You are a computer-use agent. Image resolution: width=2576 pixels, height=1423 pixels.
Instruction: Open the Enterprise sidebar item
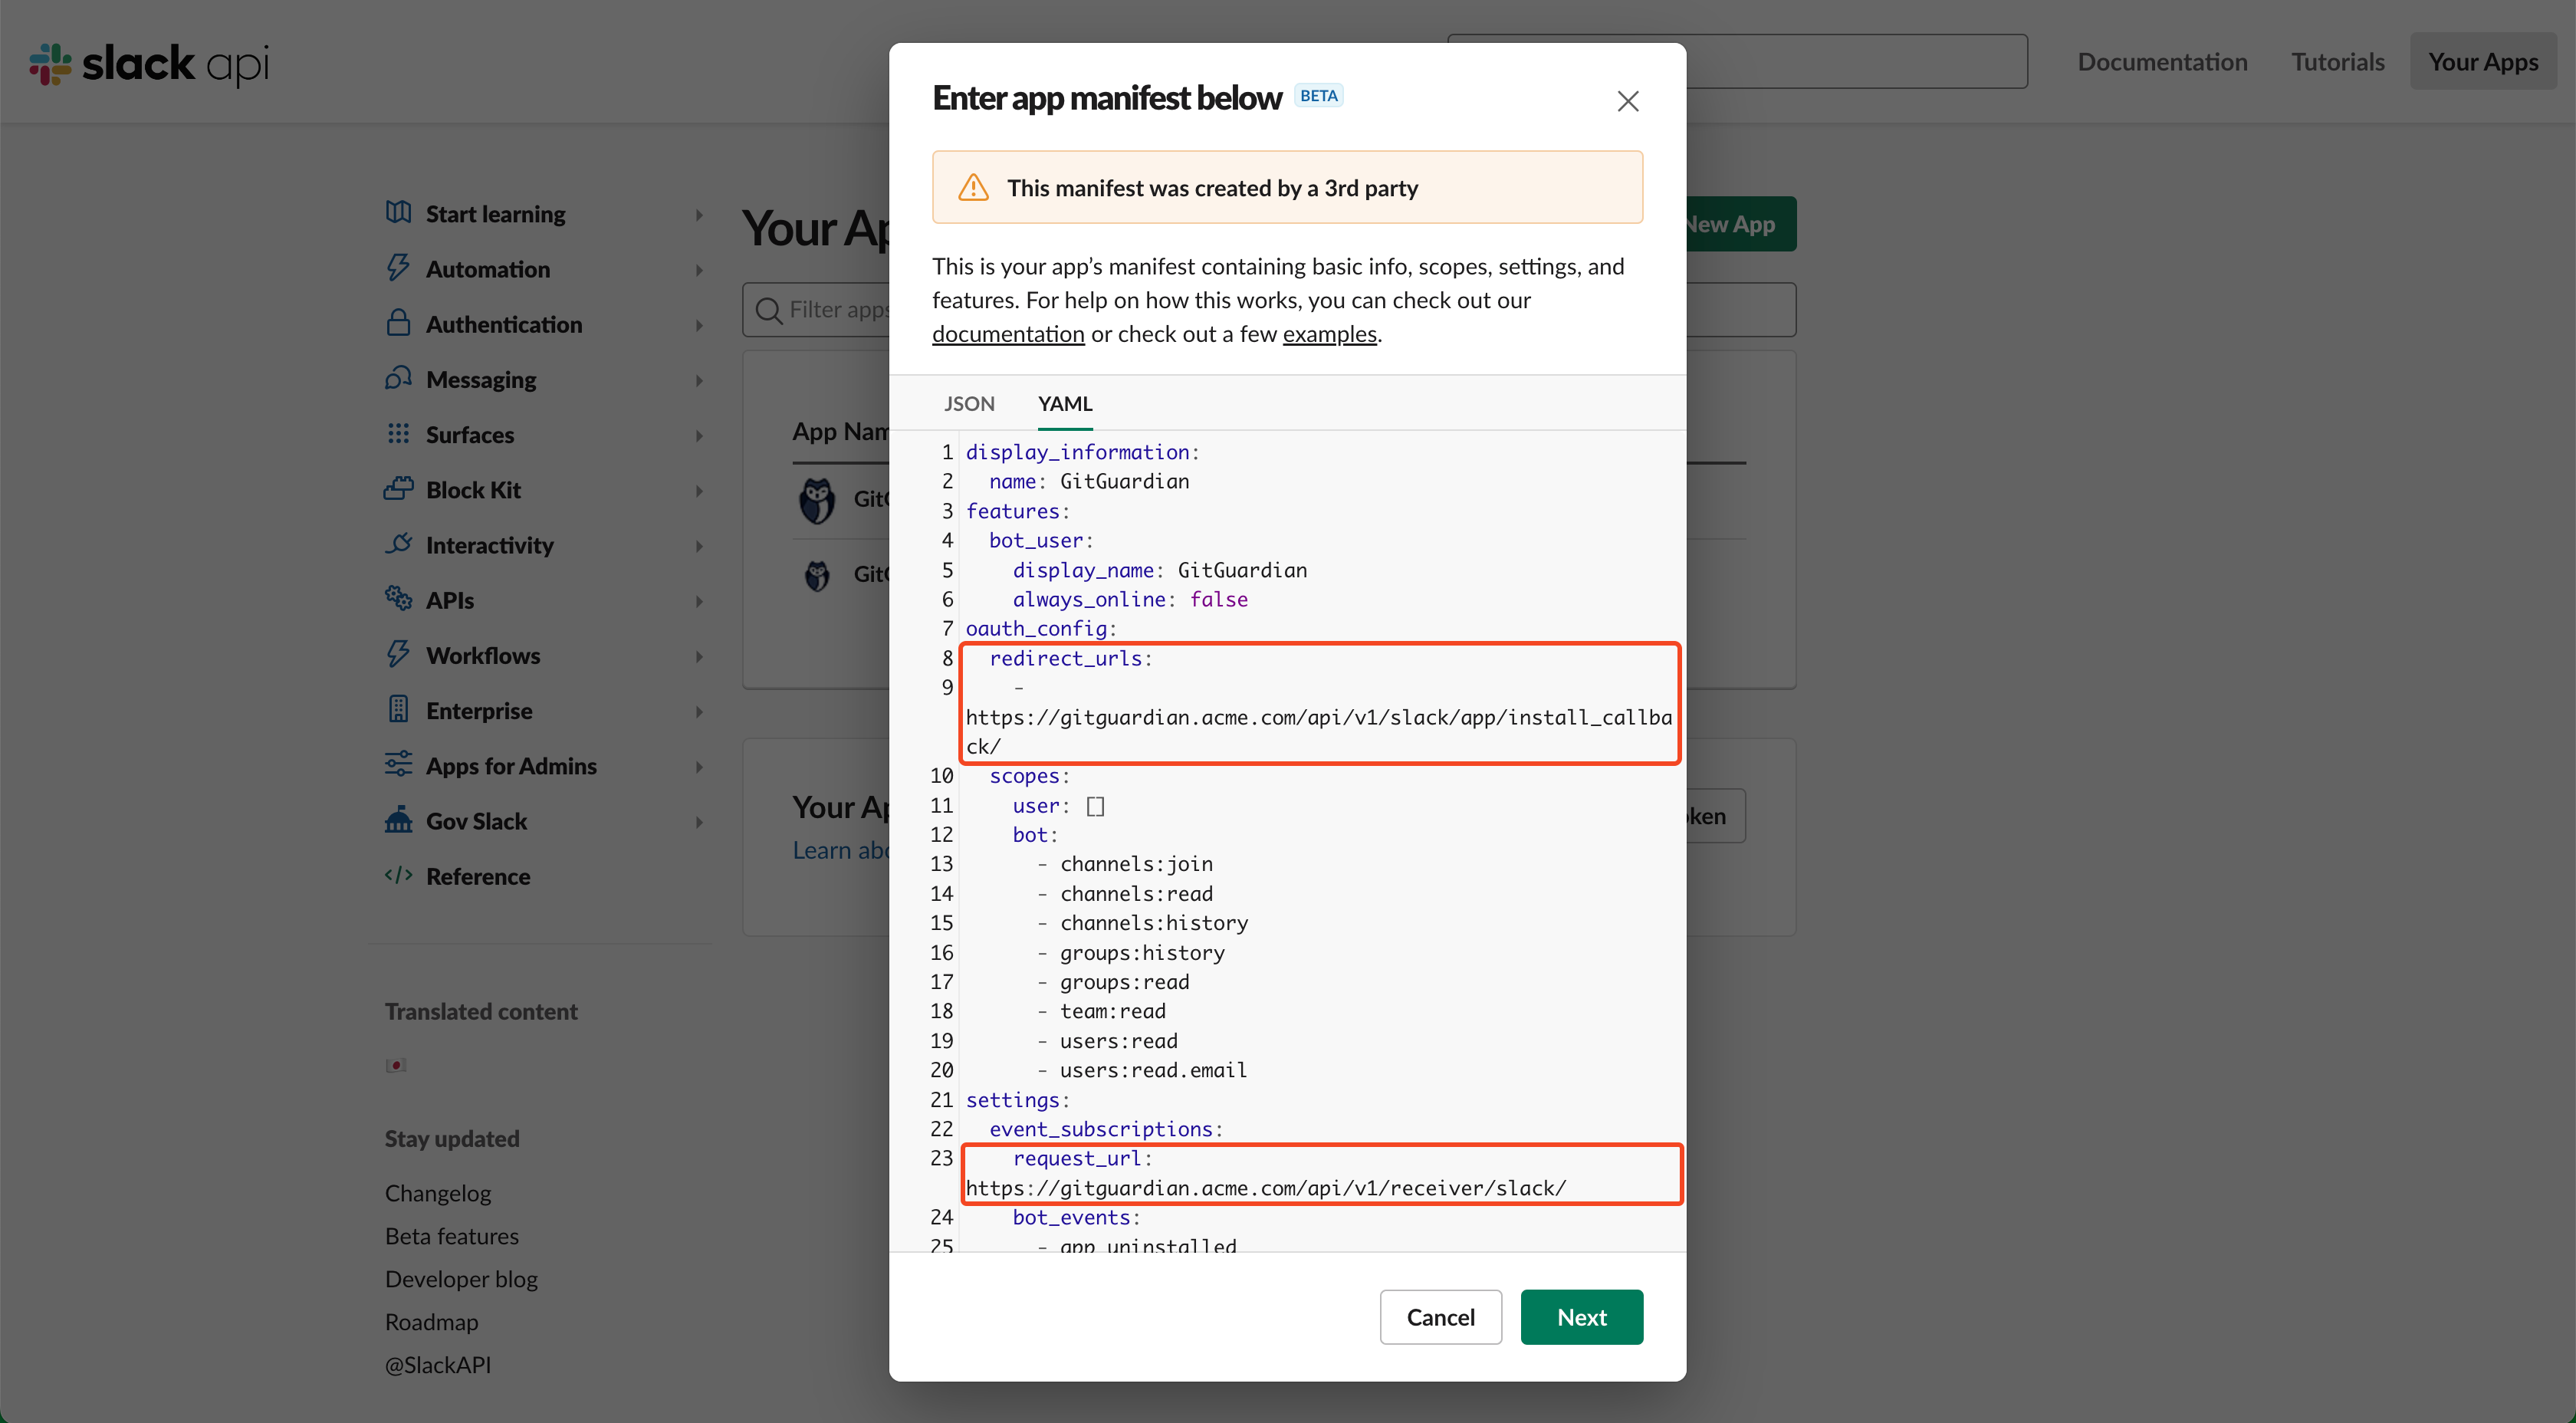point(478,710)
